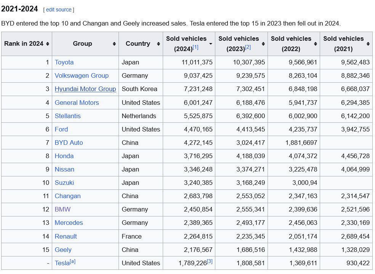Select Suzuki's 2022 value 3,000,94

click(x=305, y=183)
